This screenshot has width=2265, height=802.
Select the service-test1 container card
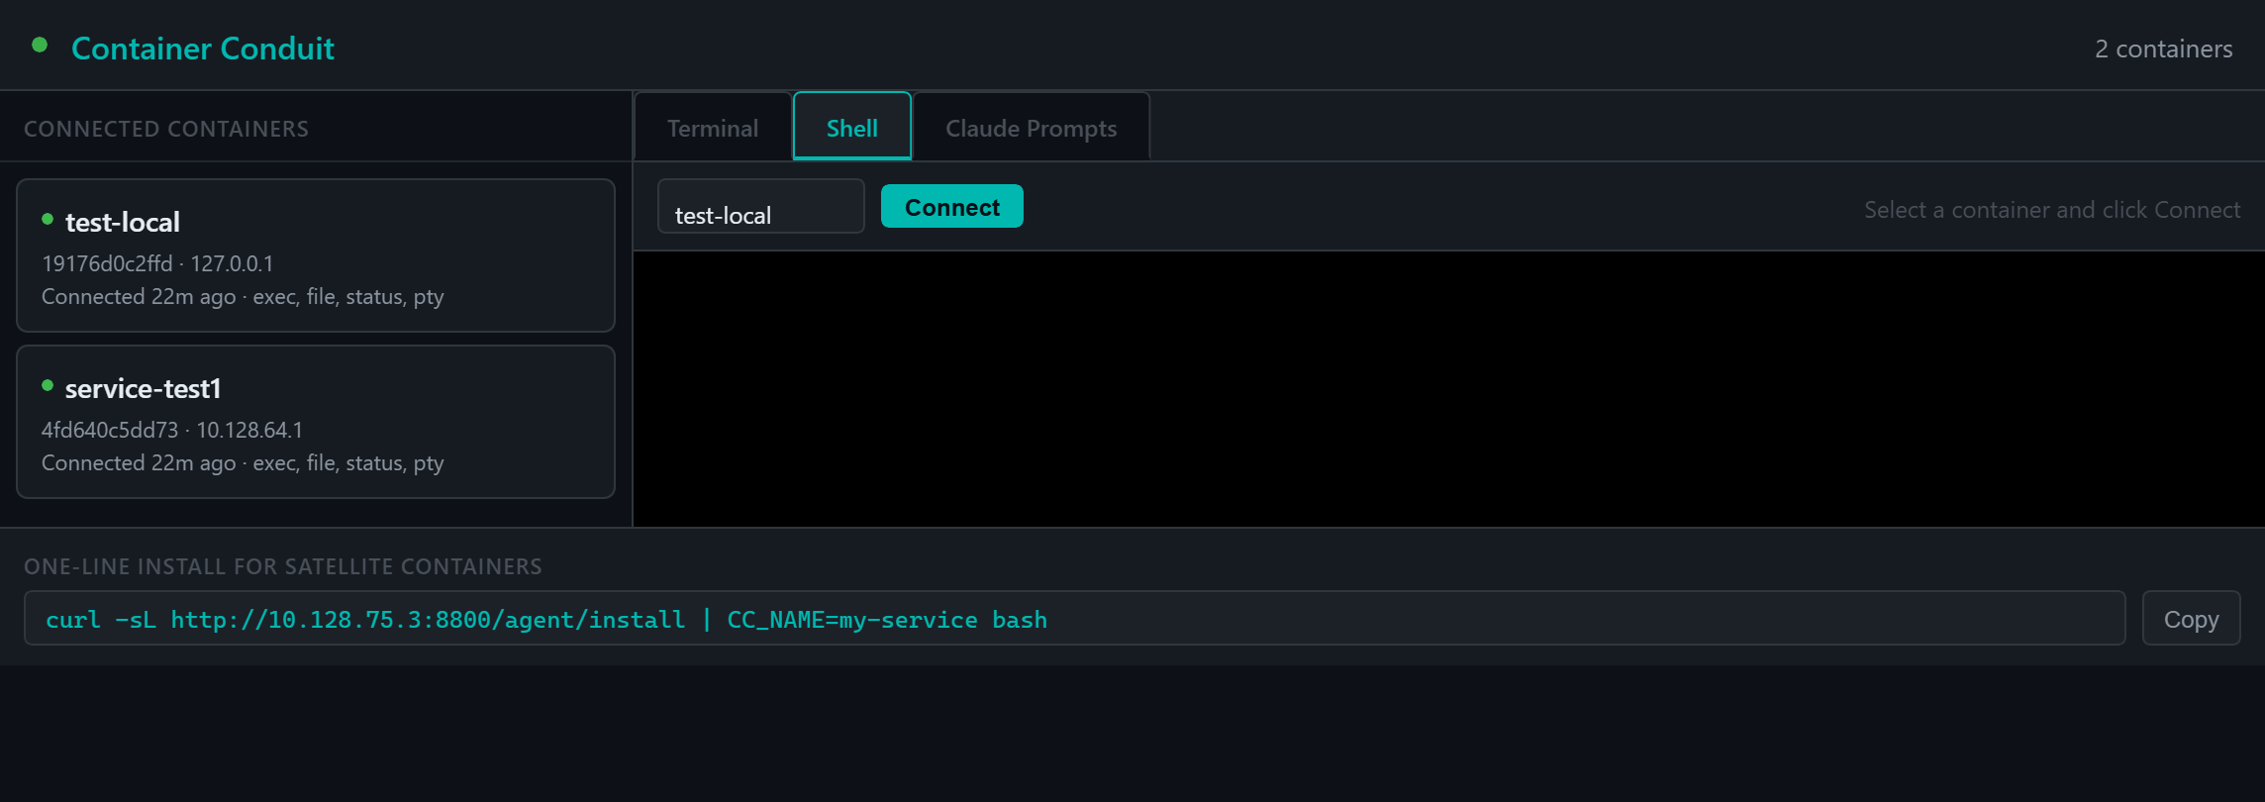(x=316, y=422)
